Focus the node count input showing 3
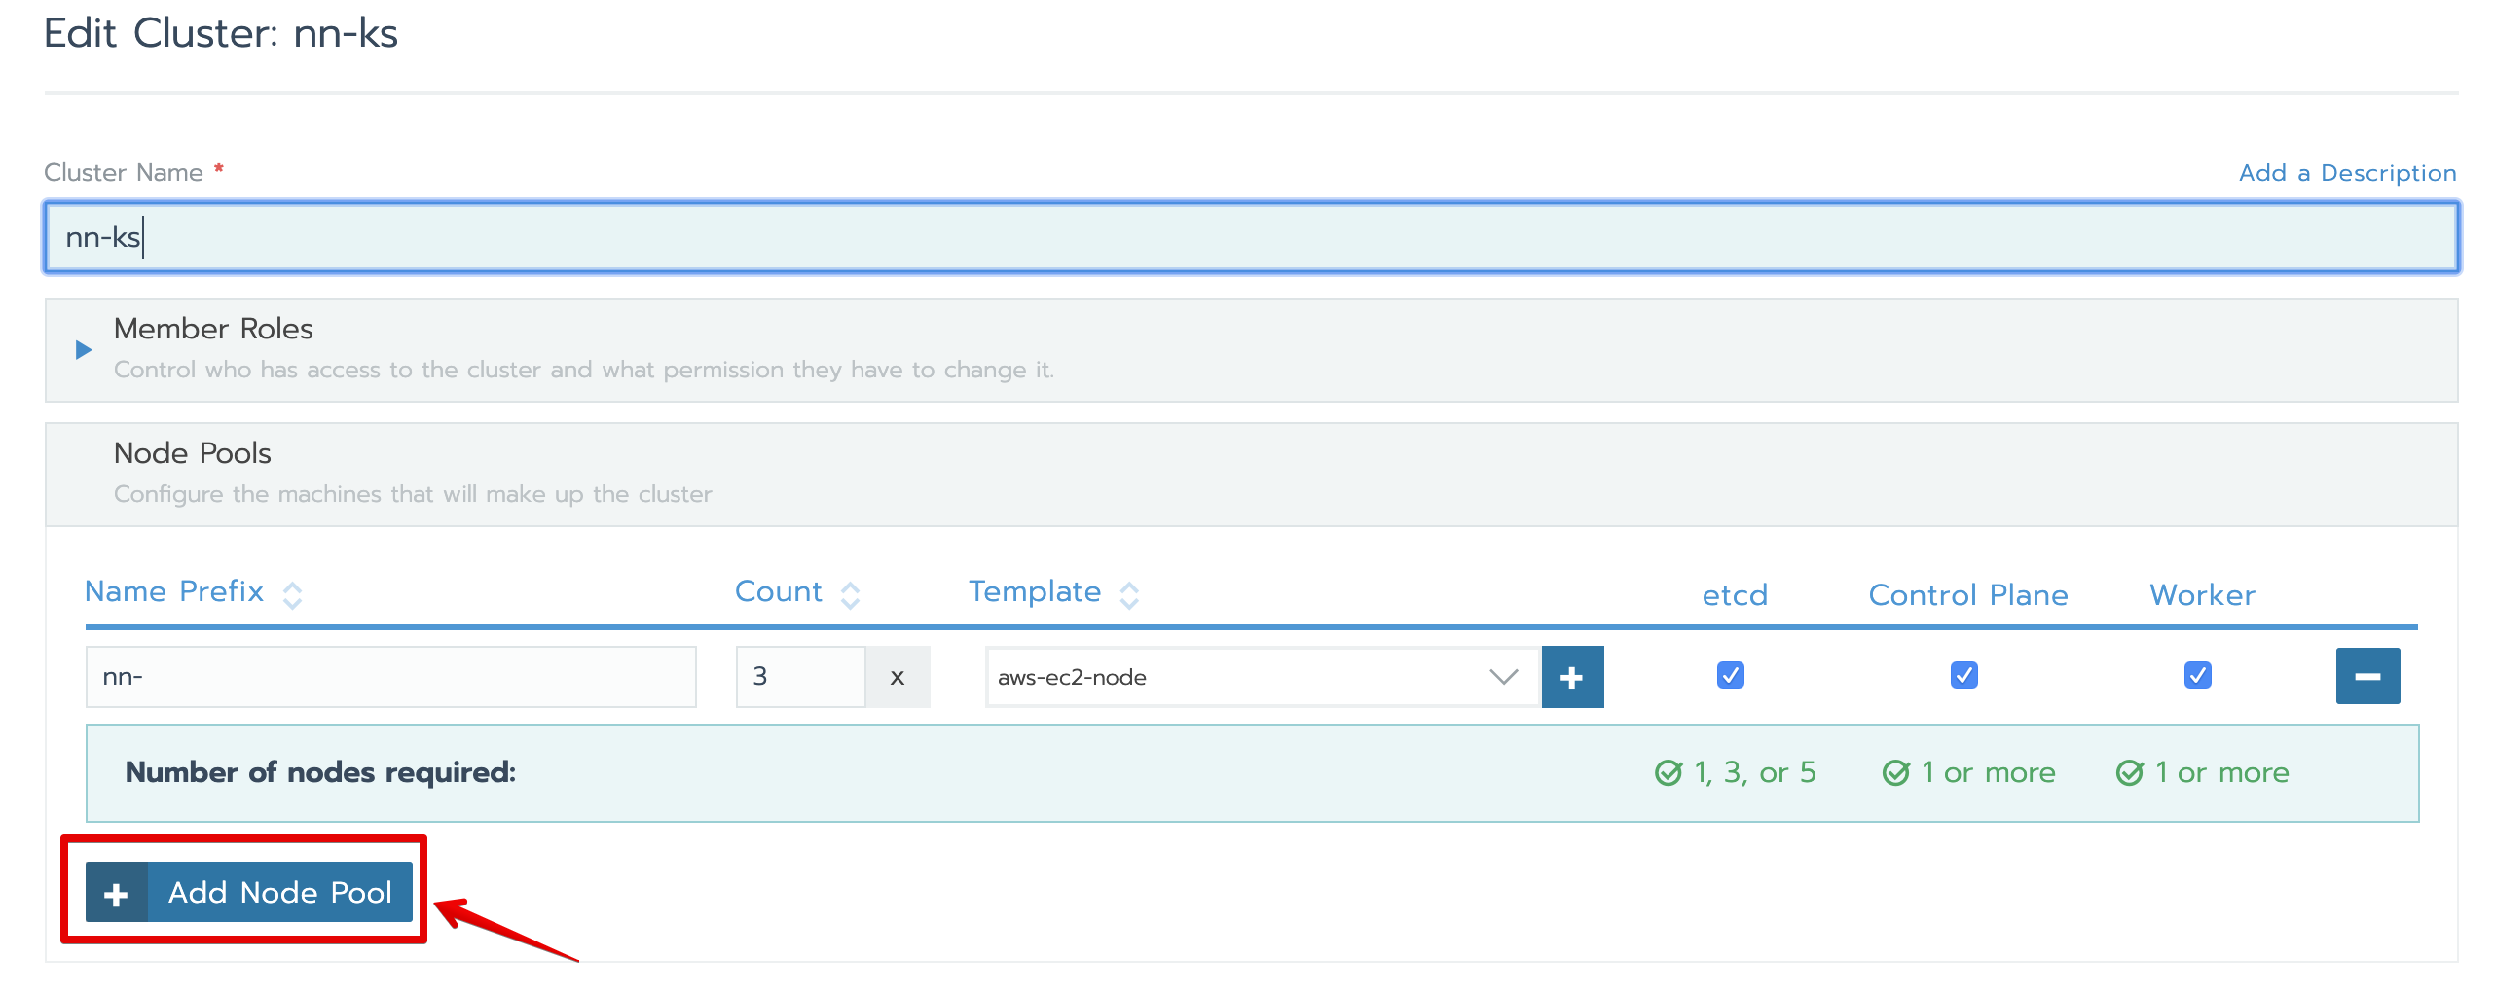Viewport: 2494px width, 994px height. coord(799,677)
